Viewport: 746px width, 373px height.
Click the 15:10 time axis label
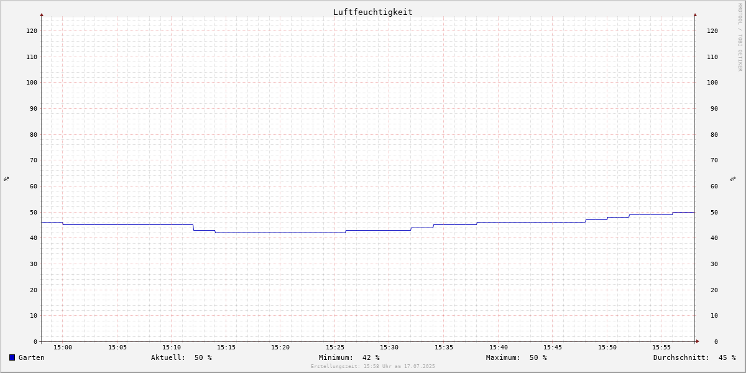(x=172, y=348)
